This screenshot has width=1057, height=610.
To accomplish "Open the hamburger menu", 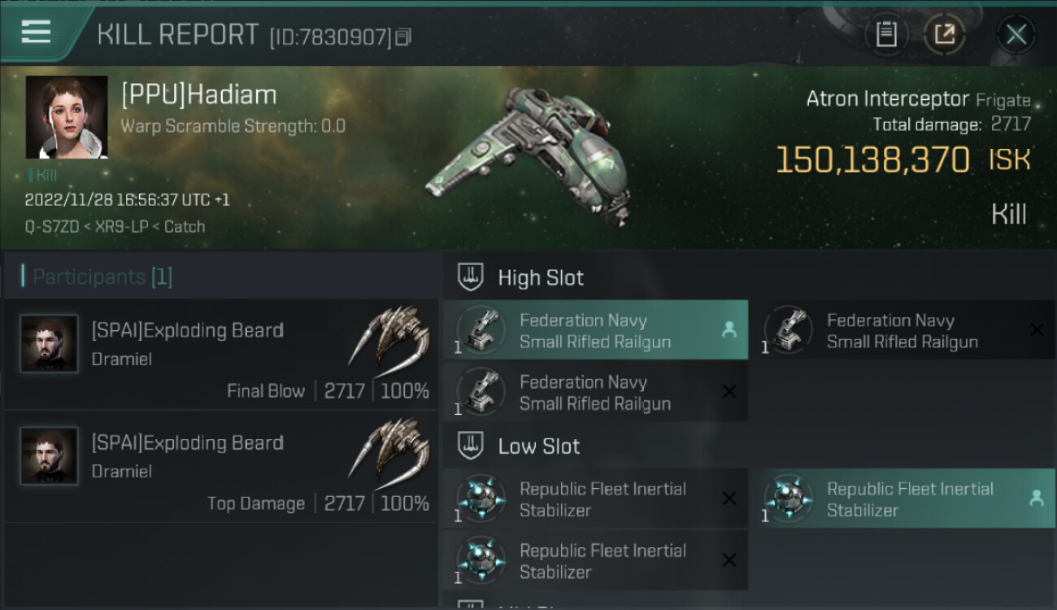I will [x=37, y=33].
